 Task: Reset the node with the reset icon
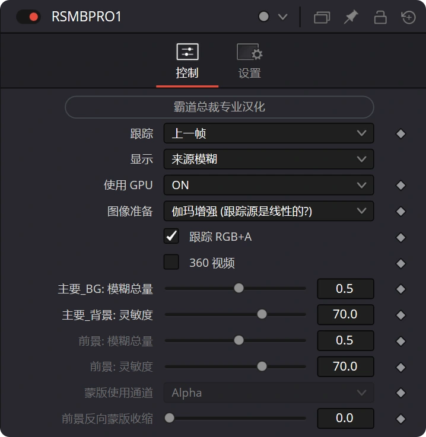click(408, 17)
